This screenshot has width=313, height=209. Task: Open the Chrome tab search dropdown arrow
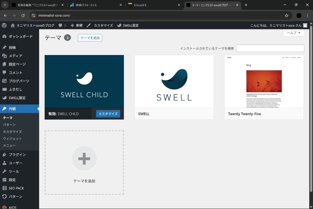point(5,5)
